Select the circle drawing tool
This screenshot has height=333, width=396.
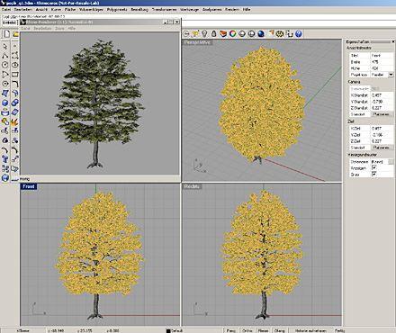(5, 65)
